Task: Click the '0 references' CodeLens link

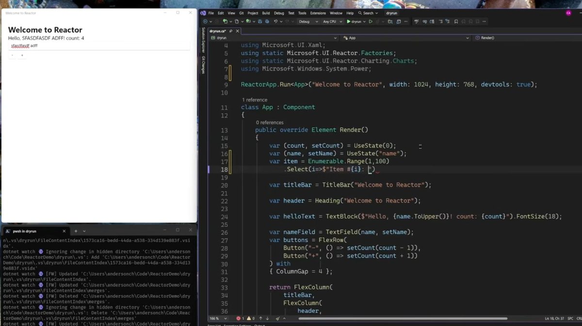Action: 270,123
